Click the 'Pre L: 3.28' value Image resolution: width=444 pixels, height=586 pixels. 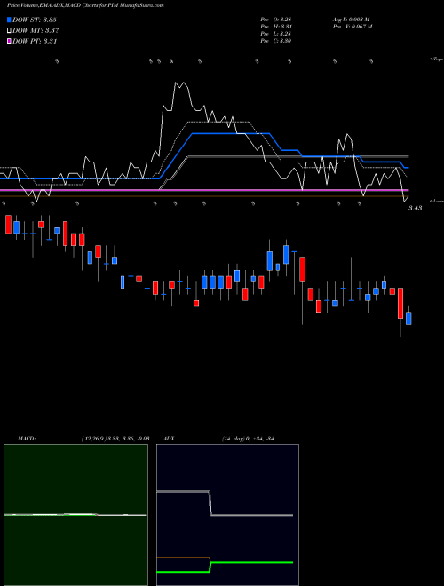pos(276,34)
